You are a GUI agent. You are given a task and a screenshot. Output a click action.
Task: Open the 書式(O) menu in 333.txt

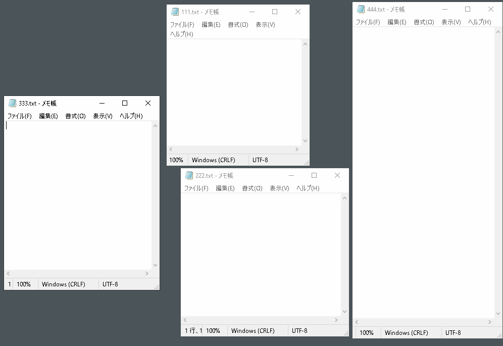tap(75, 116)
